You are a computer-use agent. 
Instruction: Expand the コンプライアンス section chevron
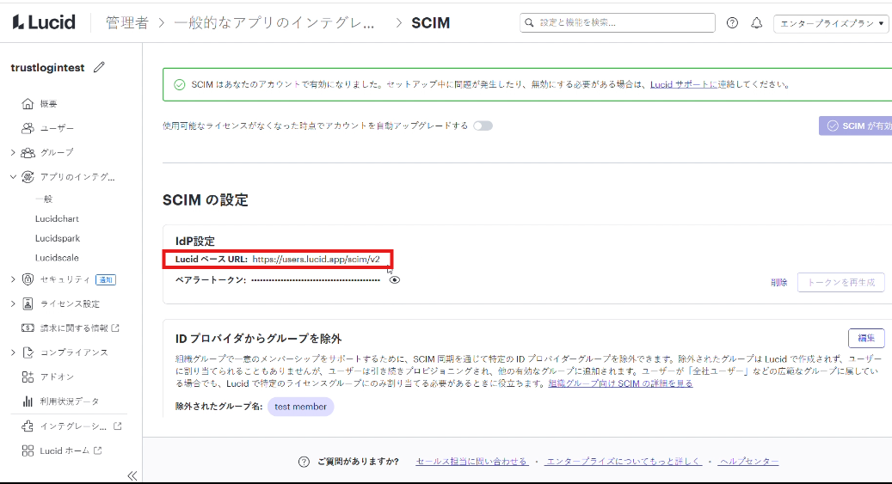coord(13,352)
